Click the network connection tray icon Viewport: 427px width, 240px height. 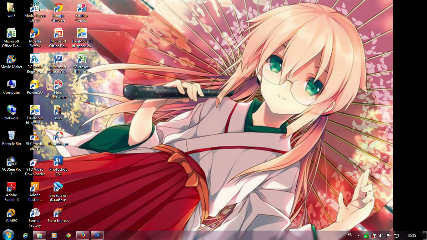pos(396,236)
